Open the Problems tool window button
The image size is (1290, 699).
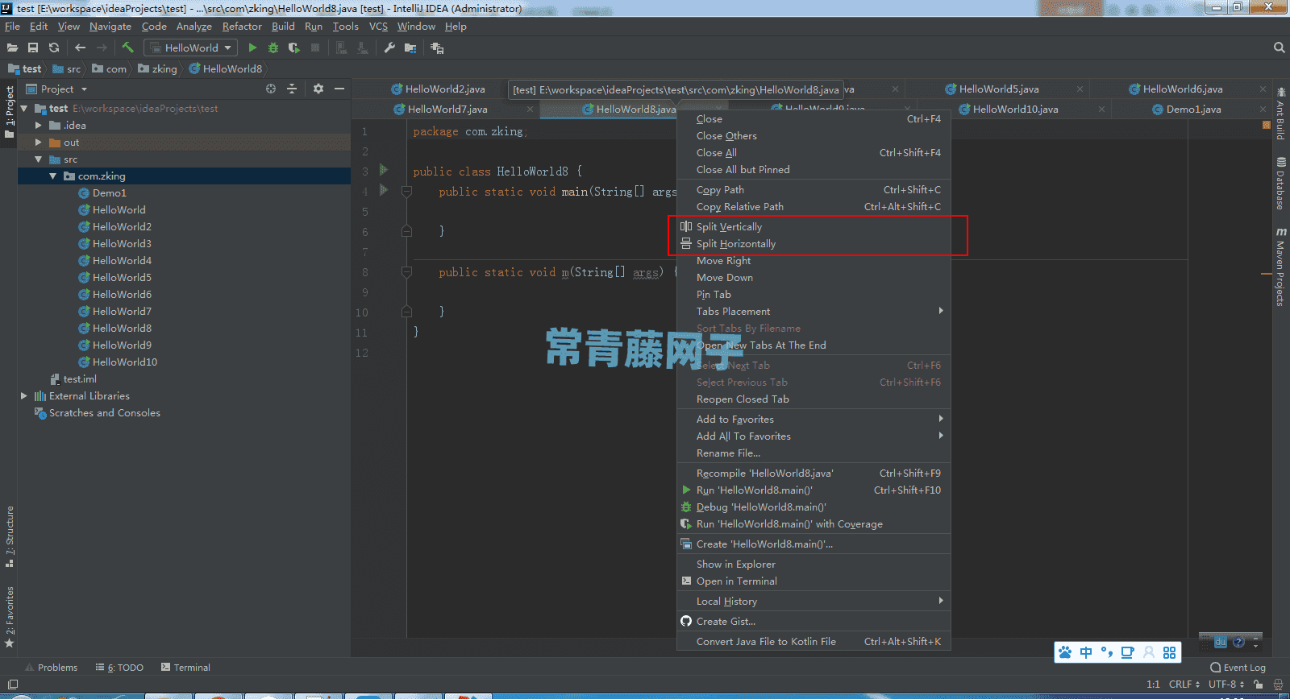51,668
